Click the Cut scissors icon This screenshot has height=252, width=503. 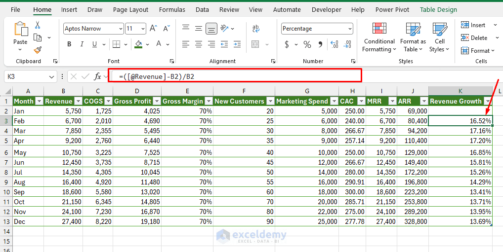pos(38,25)
